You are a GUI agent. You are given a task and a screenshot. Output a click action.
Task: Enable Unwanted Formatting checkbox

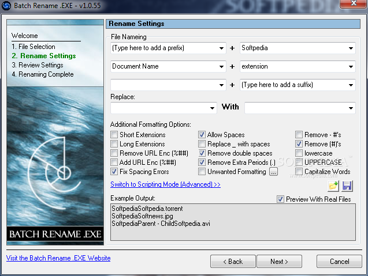(202, 172)
